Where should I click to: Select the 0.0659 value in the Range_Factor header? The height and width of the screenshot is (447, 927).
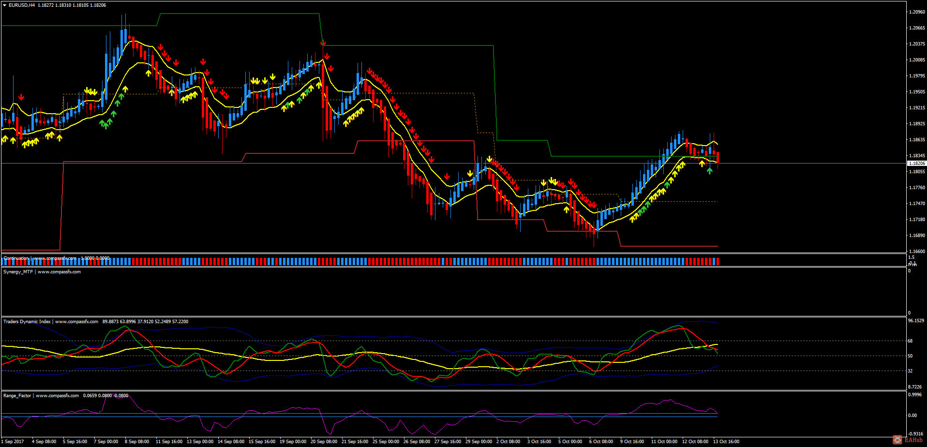[x=90, y=396]
